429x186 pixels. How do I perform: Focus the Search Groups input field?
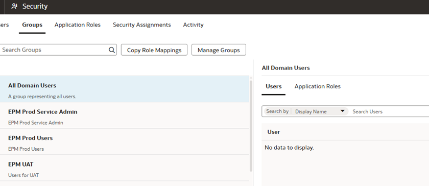click(x=55, y=50)
